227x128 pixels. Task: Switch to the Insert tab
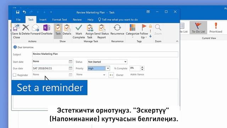(43, 20)
